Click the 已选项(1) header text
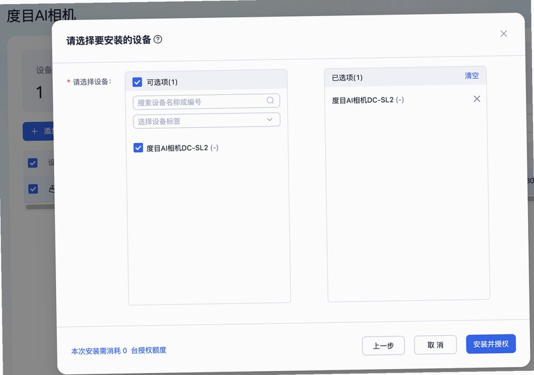The image size is (534, 375). (347, 77)
